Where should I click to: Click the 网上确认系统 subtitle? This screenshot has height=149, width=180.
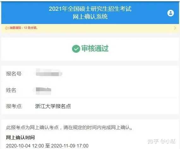[90, 17]
